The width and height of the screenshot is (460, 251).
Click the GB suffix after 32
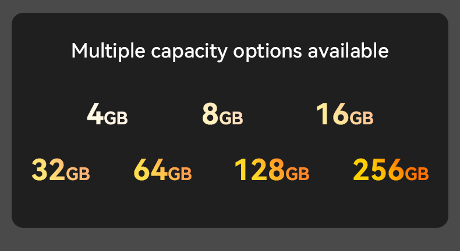pos(78,174)
